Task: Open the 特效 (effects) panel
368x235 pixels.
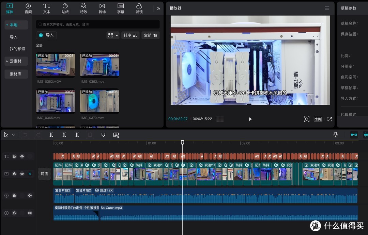Action: tap(83, 8)
